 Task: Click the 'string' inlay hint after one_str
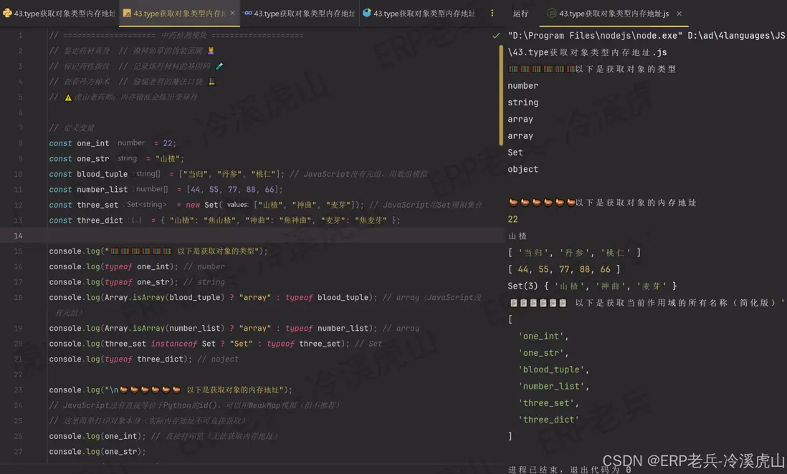(127, 158)
